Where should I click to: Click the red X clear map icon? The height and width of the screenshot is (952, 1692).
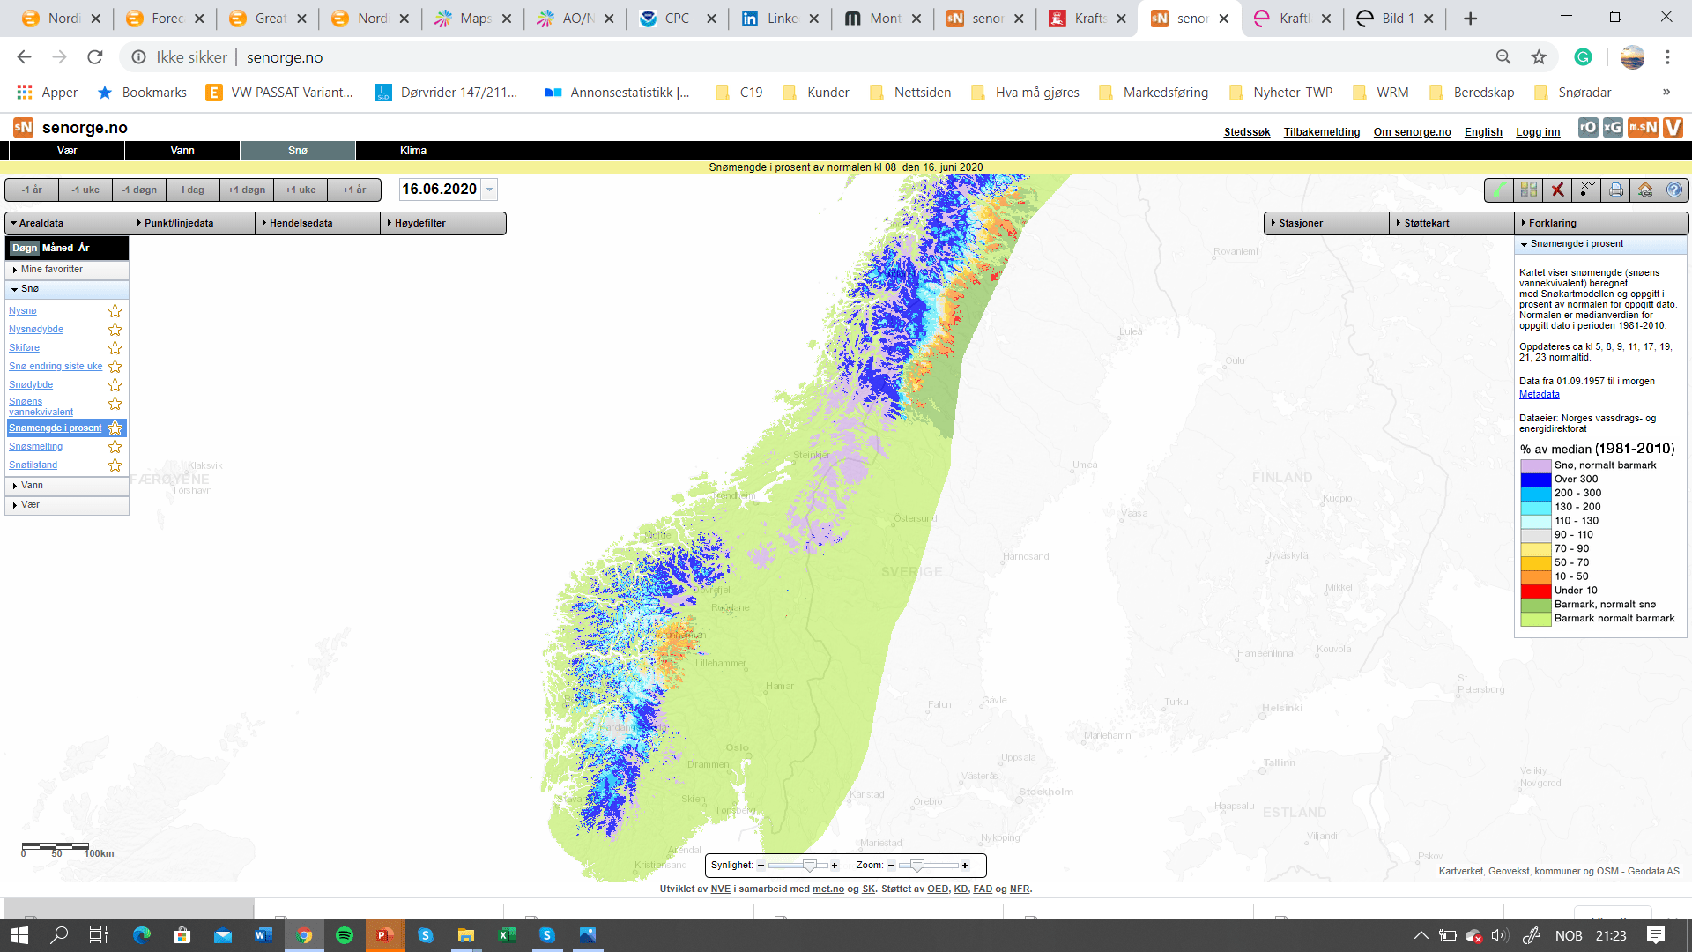1558,190
